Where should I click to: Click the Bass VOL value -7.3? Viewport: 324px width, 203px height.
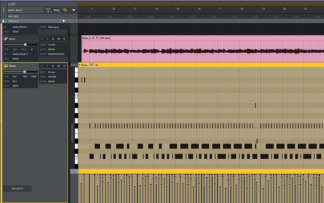coord(15,49)
